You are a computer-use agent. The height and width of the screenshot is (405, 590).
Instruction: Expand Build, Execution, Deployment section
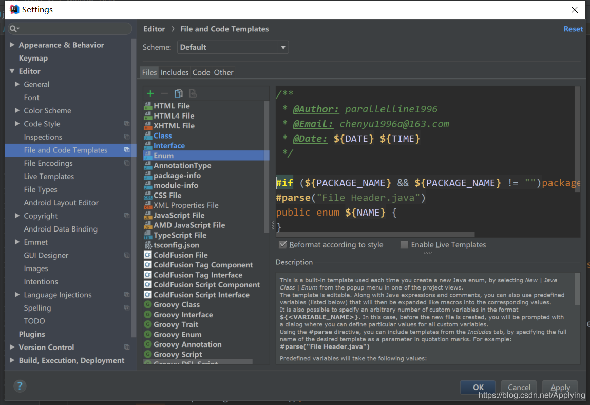click(x=12, y=361)
